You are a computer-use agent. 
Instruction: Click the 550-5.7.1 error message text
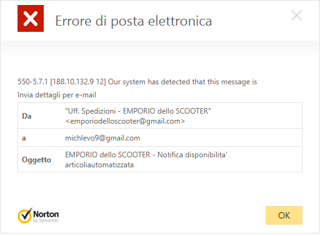point(137,82)
